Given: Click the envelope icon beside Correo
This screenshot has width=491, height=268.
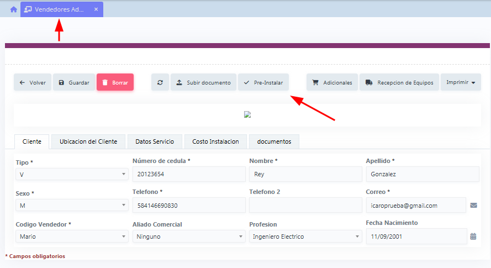Looking at the screenshot, I should coord(474,206).
